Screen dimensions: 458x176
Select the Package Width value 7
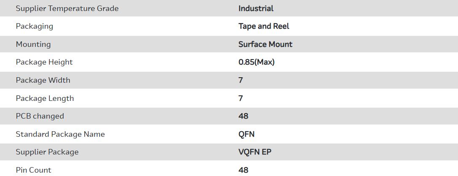coord(241,80)
